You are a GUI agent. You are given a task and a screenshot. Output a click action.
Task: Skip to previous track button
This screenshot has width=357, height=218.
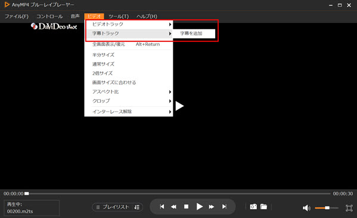162,207
